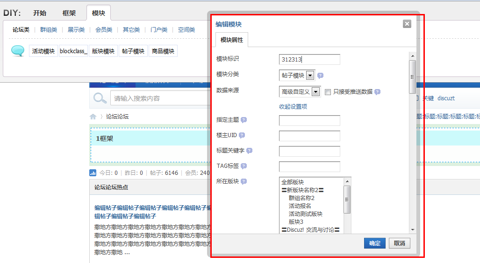Click the 1框架 frame title
This screenshot has height=263, width=480.
104,138
